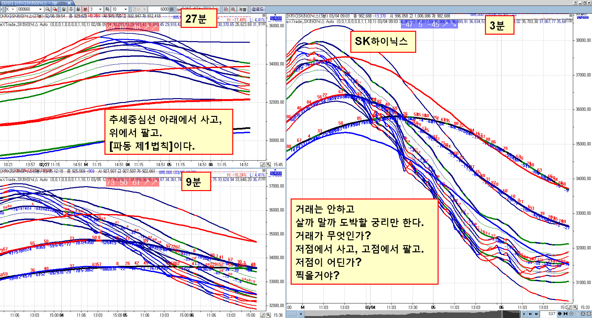Toggle the minute 분 period button

tap(85, 9)
